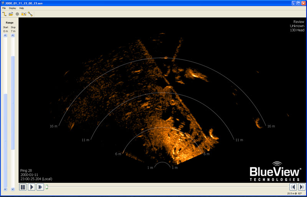Screen dimensions: 307x197
Task: Click the fast-forward playback button
Action: tap(40, 187)
